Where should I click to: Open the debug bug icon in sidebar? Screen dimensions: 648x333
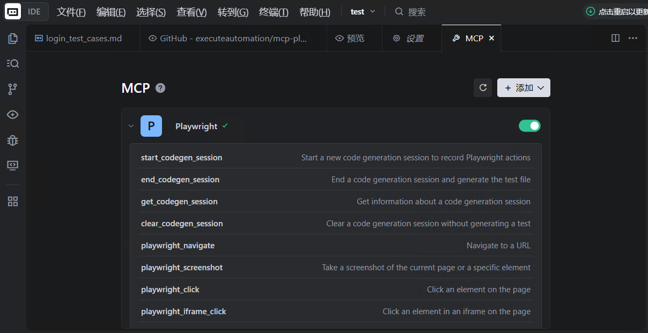tap(13, 140)
